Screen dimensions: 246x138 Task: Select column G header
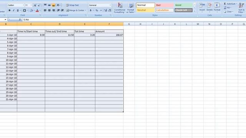pyautogui.click(x=129, y=24)
